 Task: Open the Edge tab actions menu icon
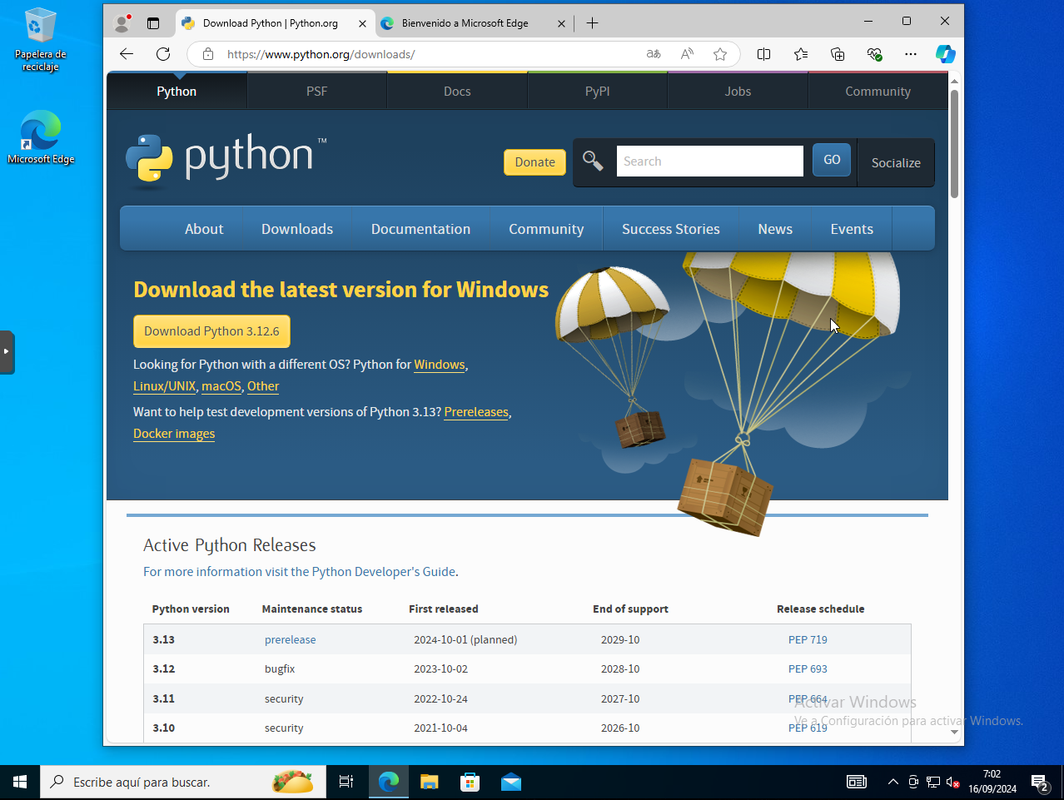coord(153,23)
